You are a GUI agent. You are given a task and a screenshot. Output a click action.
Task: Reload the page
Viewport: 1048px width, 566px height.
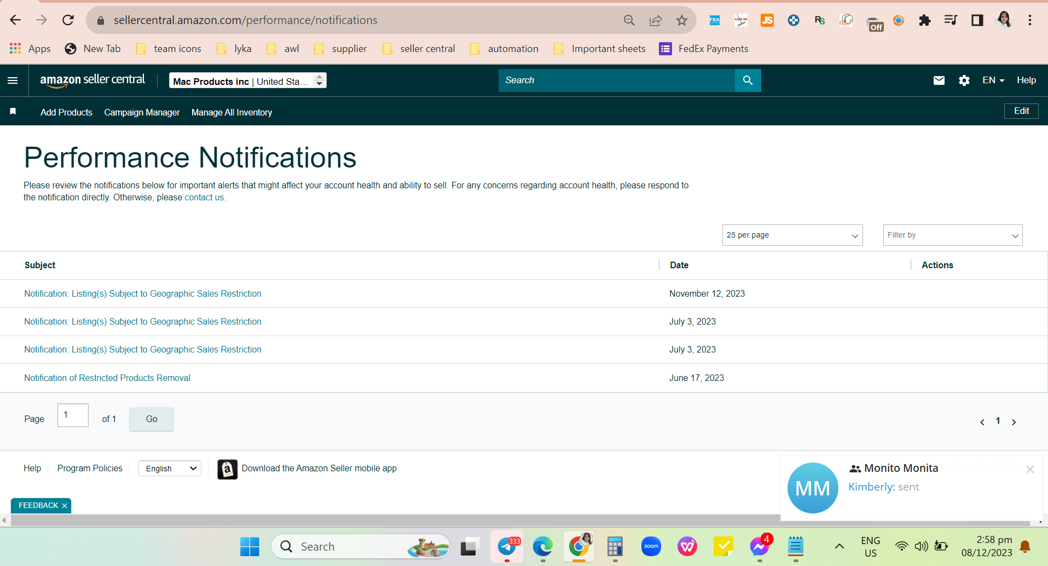(68, 20)
